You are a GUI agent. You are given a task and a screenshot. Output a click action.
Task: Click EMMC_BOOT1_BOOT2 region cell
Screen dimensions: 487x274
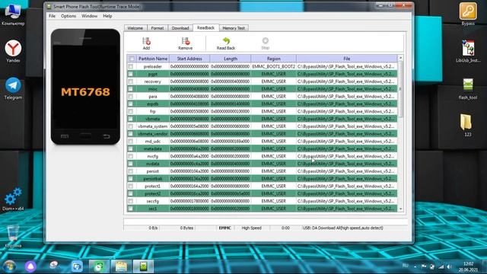click(274, 66)
